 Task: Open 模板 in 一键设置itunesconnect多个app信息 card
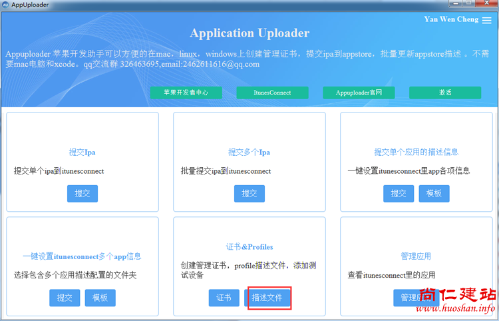tap(100, 298)
